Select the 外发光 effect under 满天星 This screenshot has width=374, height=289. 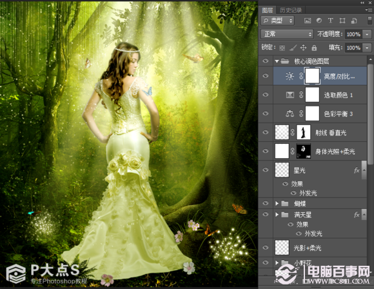click(313, 234)
